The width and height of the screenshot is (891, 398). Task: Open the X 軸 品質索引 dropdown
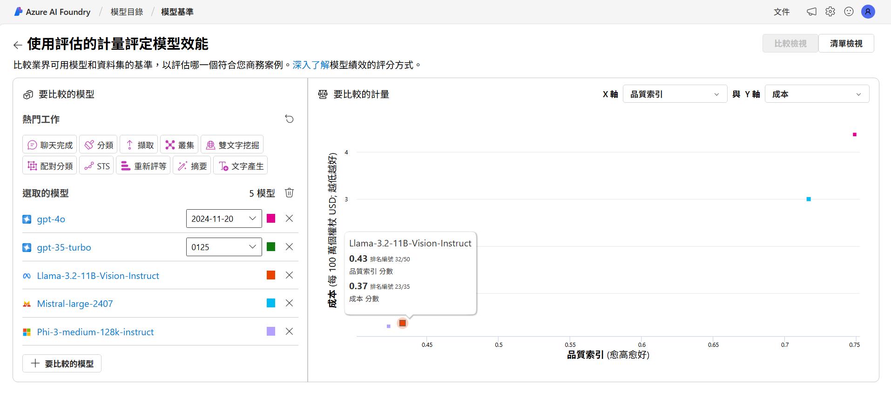[675, 94]
